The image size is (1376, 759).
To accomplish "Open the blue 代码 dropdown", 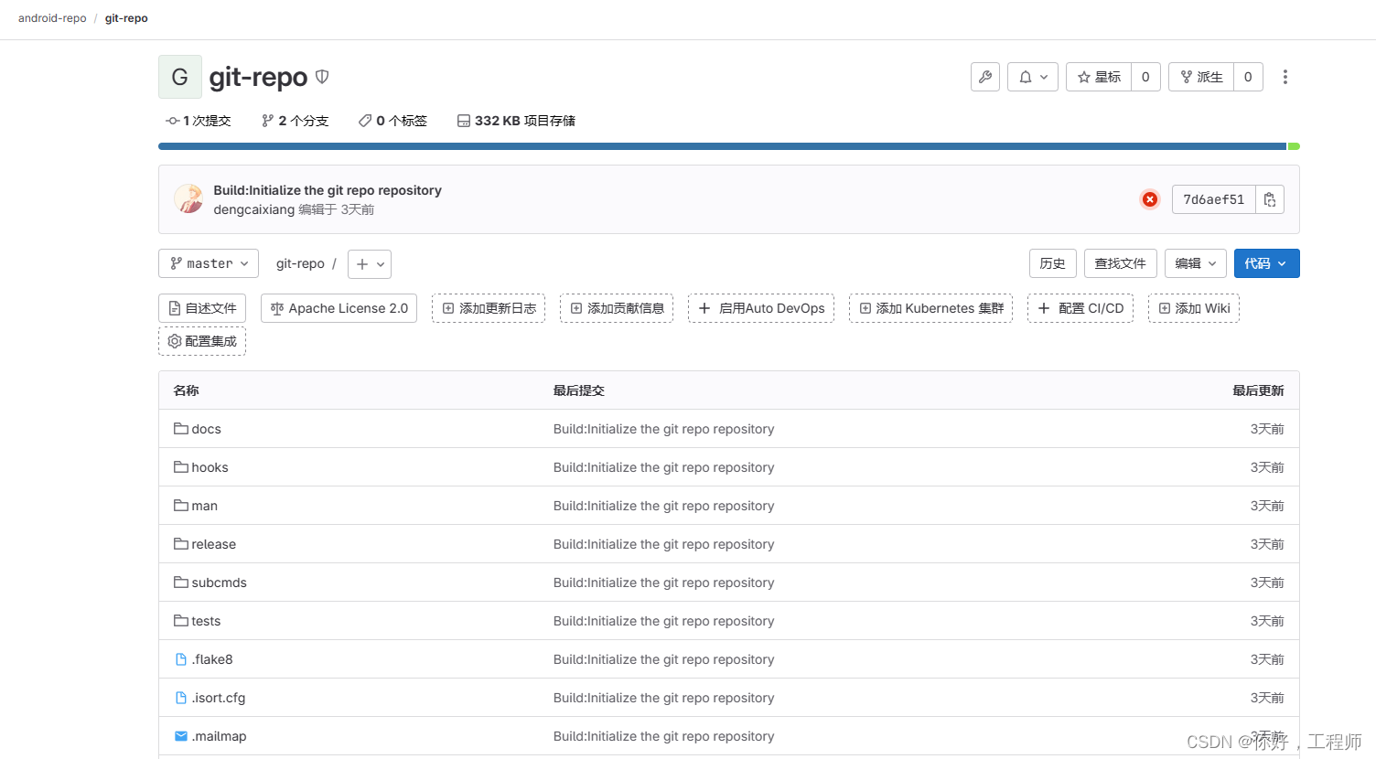I will coord(1265,263).
